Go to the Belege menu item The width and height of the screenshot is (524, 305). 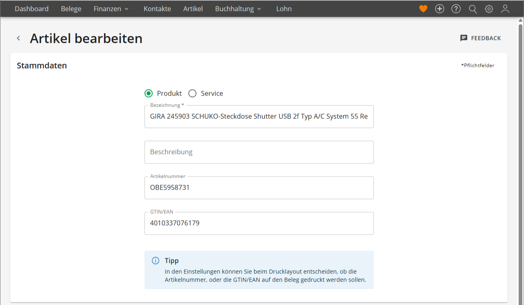point(71,9)
